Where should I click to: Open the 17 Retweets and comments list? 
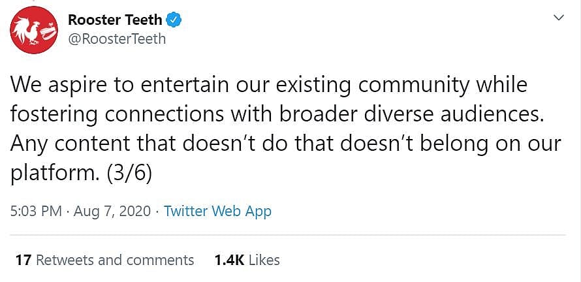pos(104,260)
